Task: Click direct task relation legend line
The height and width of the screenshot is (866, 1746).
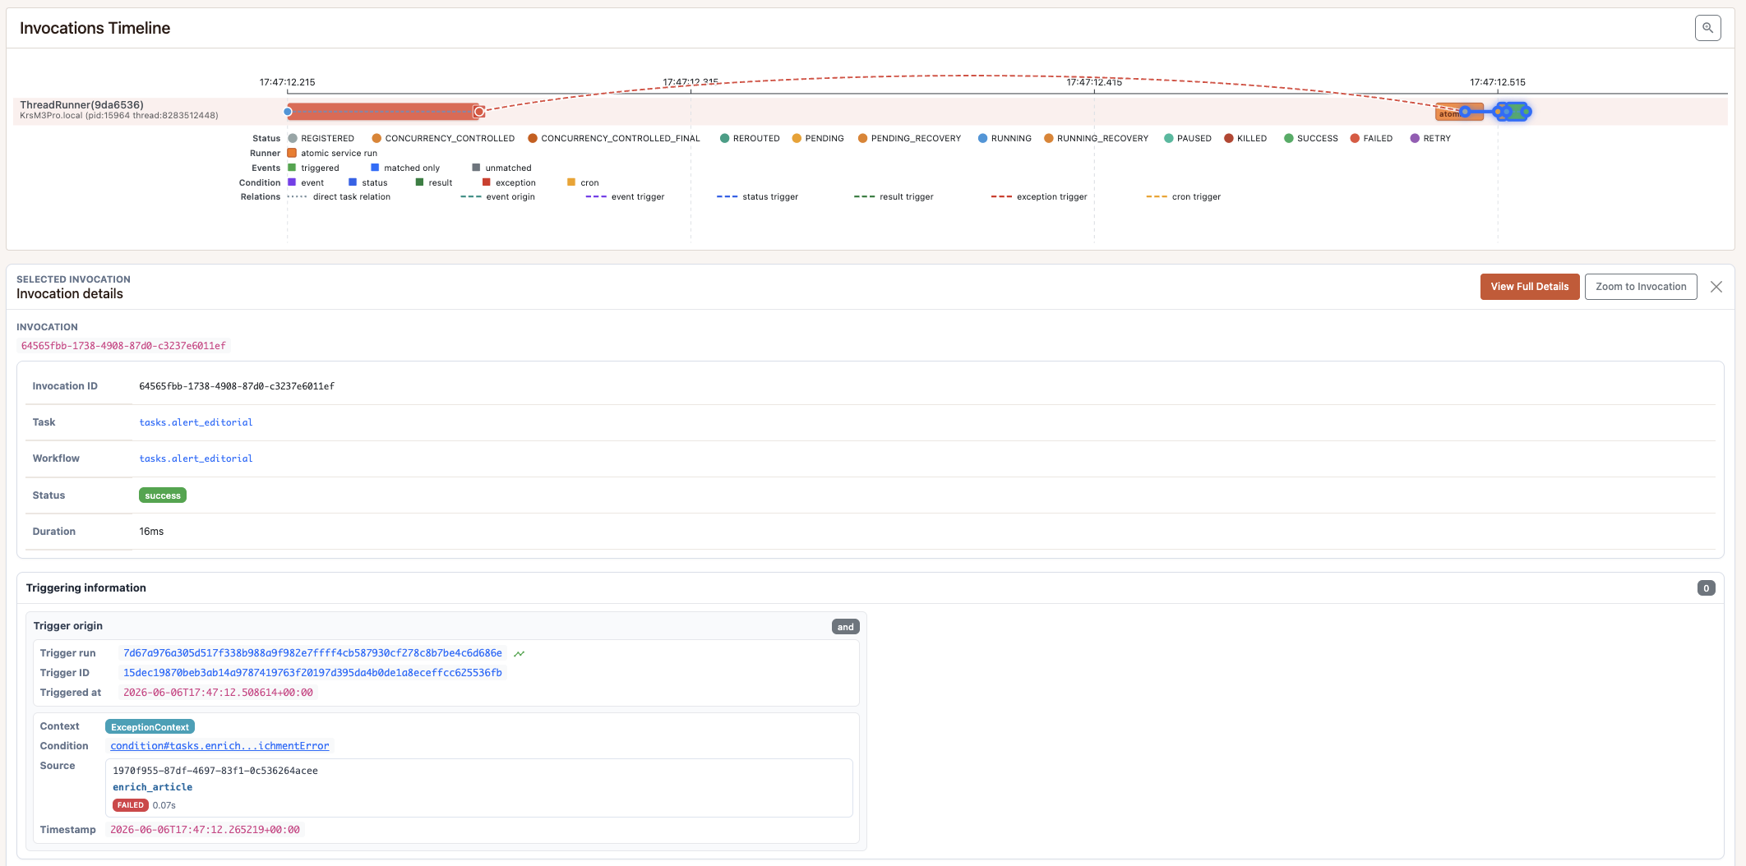Action: pos(298,197)
